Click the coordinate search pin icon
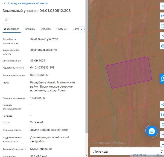 click(x=162, y=125)
